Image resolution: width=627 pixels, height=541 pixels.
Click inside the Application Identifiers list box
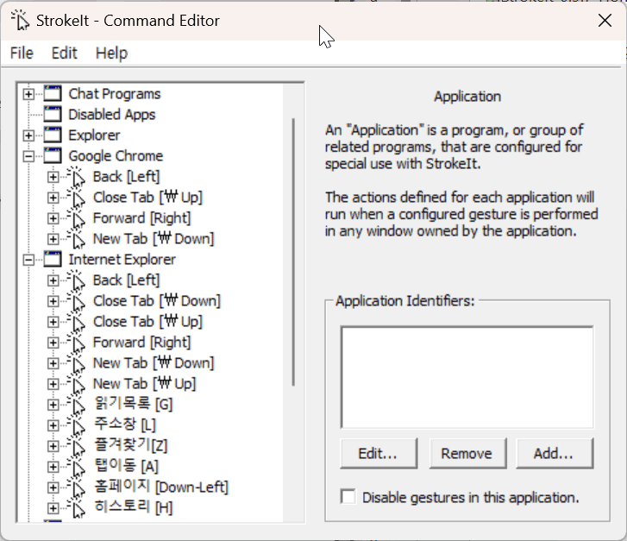point(467,377)
